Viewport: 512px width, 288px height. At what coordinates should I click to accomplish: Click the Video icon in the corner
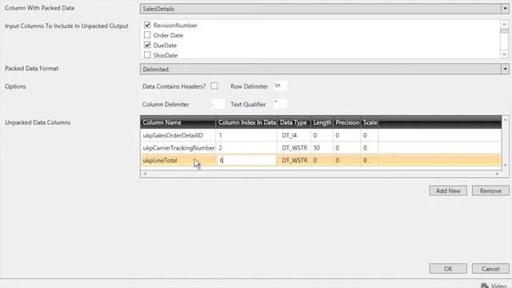pyautogui.click(x=485, y=286)
